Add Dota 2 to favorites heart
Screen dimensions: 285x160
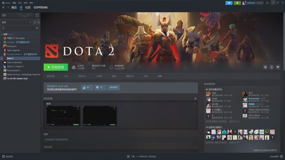pos(278,67)
